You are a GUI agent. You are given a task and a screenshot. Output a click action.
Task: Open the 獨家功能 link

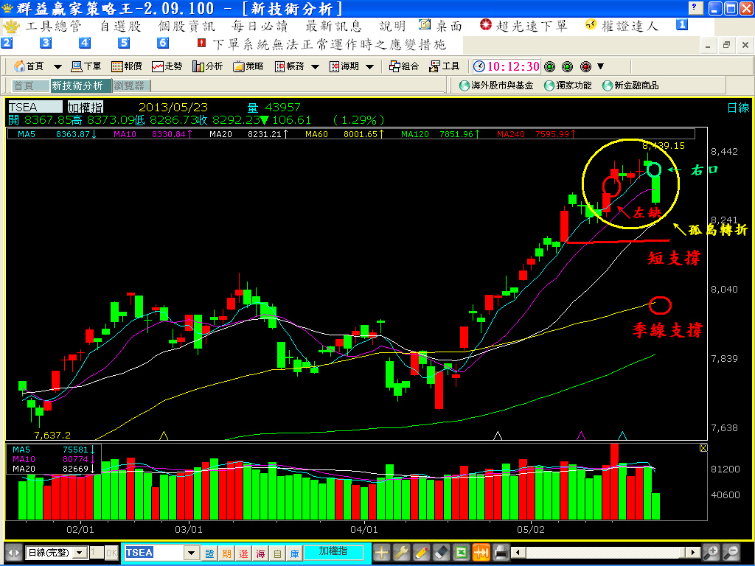568,85
